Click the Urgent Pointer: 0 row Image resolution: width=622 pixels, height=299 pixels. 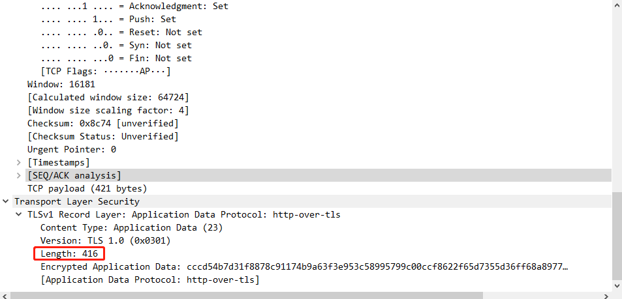click(72, 149)
